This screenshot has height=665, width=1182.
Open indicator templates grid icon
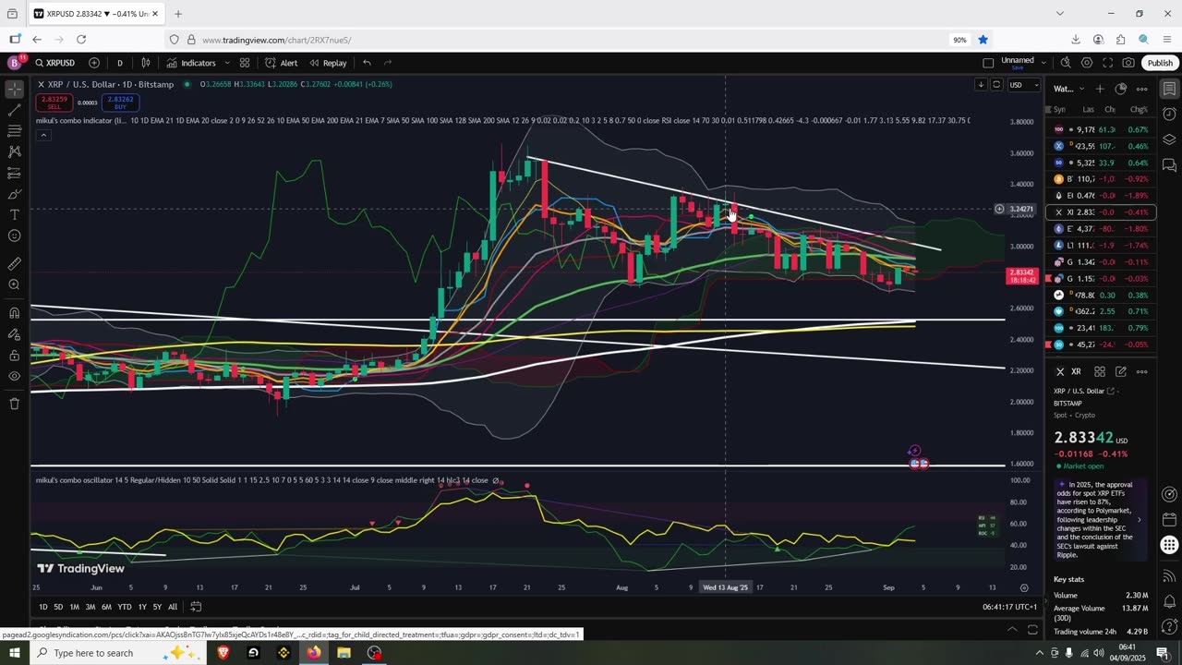(x=245, y=63)
